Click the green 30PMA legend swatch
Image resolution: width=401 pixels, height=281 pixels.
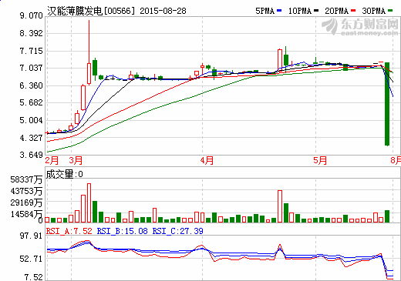[390, 11]
